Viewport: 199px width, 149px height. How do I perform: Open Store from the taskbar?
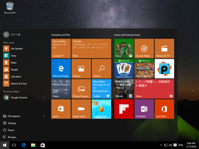[x=43, y=145]
